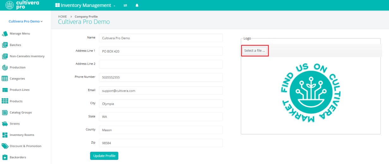Open the Inventory Management module dropdown

(85, 5)
